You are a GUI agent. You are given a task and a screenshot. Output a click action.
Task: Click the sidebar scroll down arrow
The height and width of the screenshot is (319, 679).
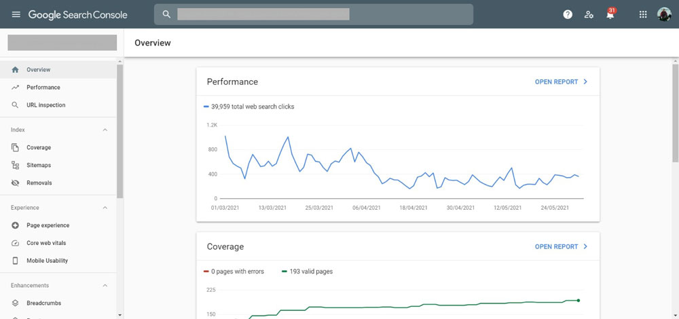(x=120, y=315)
